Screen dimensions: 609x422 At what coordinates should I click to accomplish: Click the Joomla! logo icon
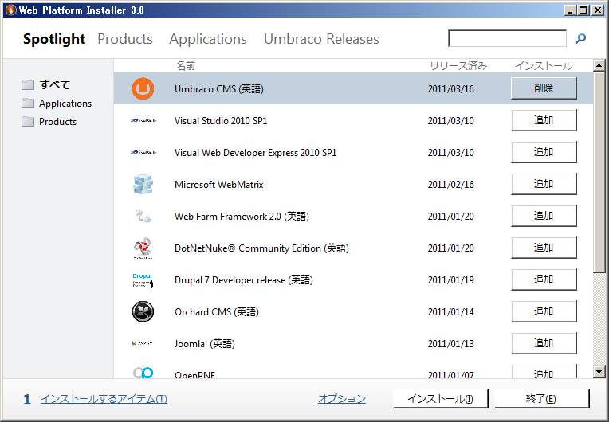point(143,344)
